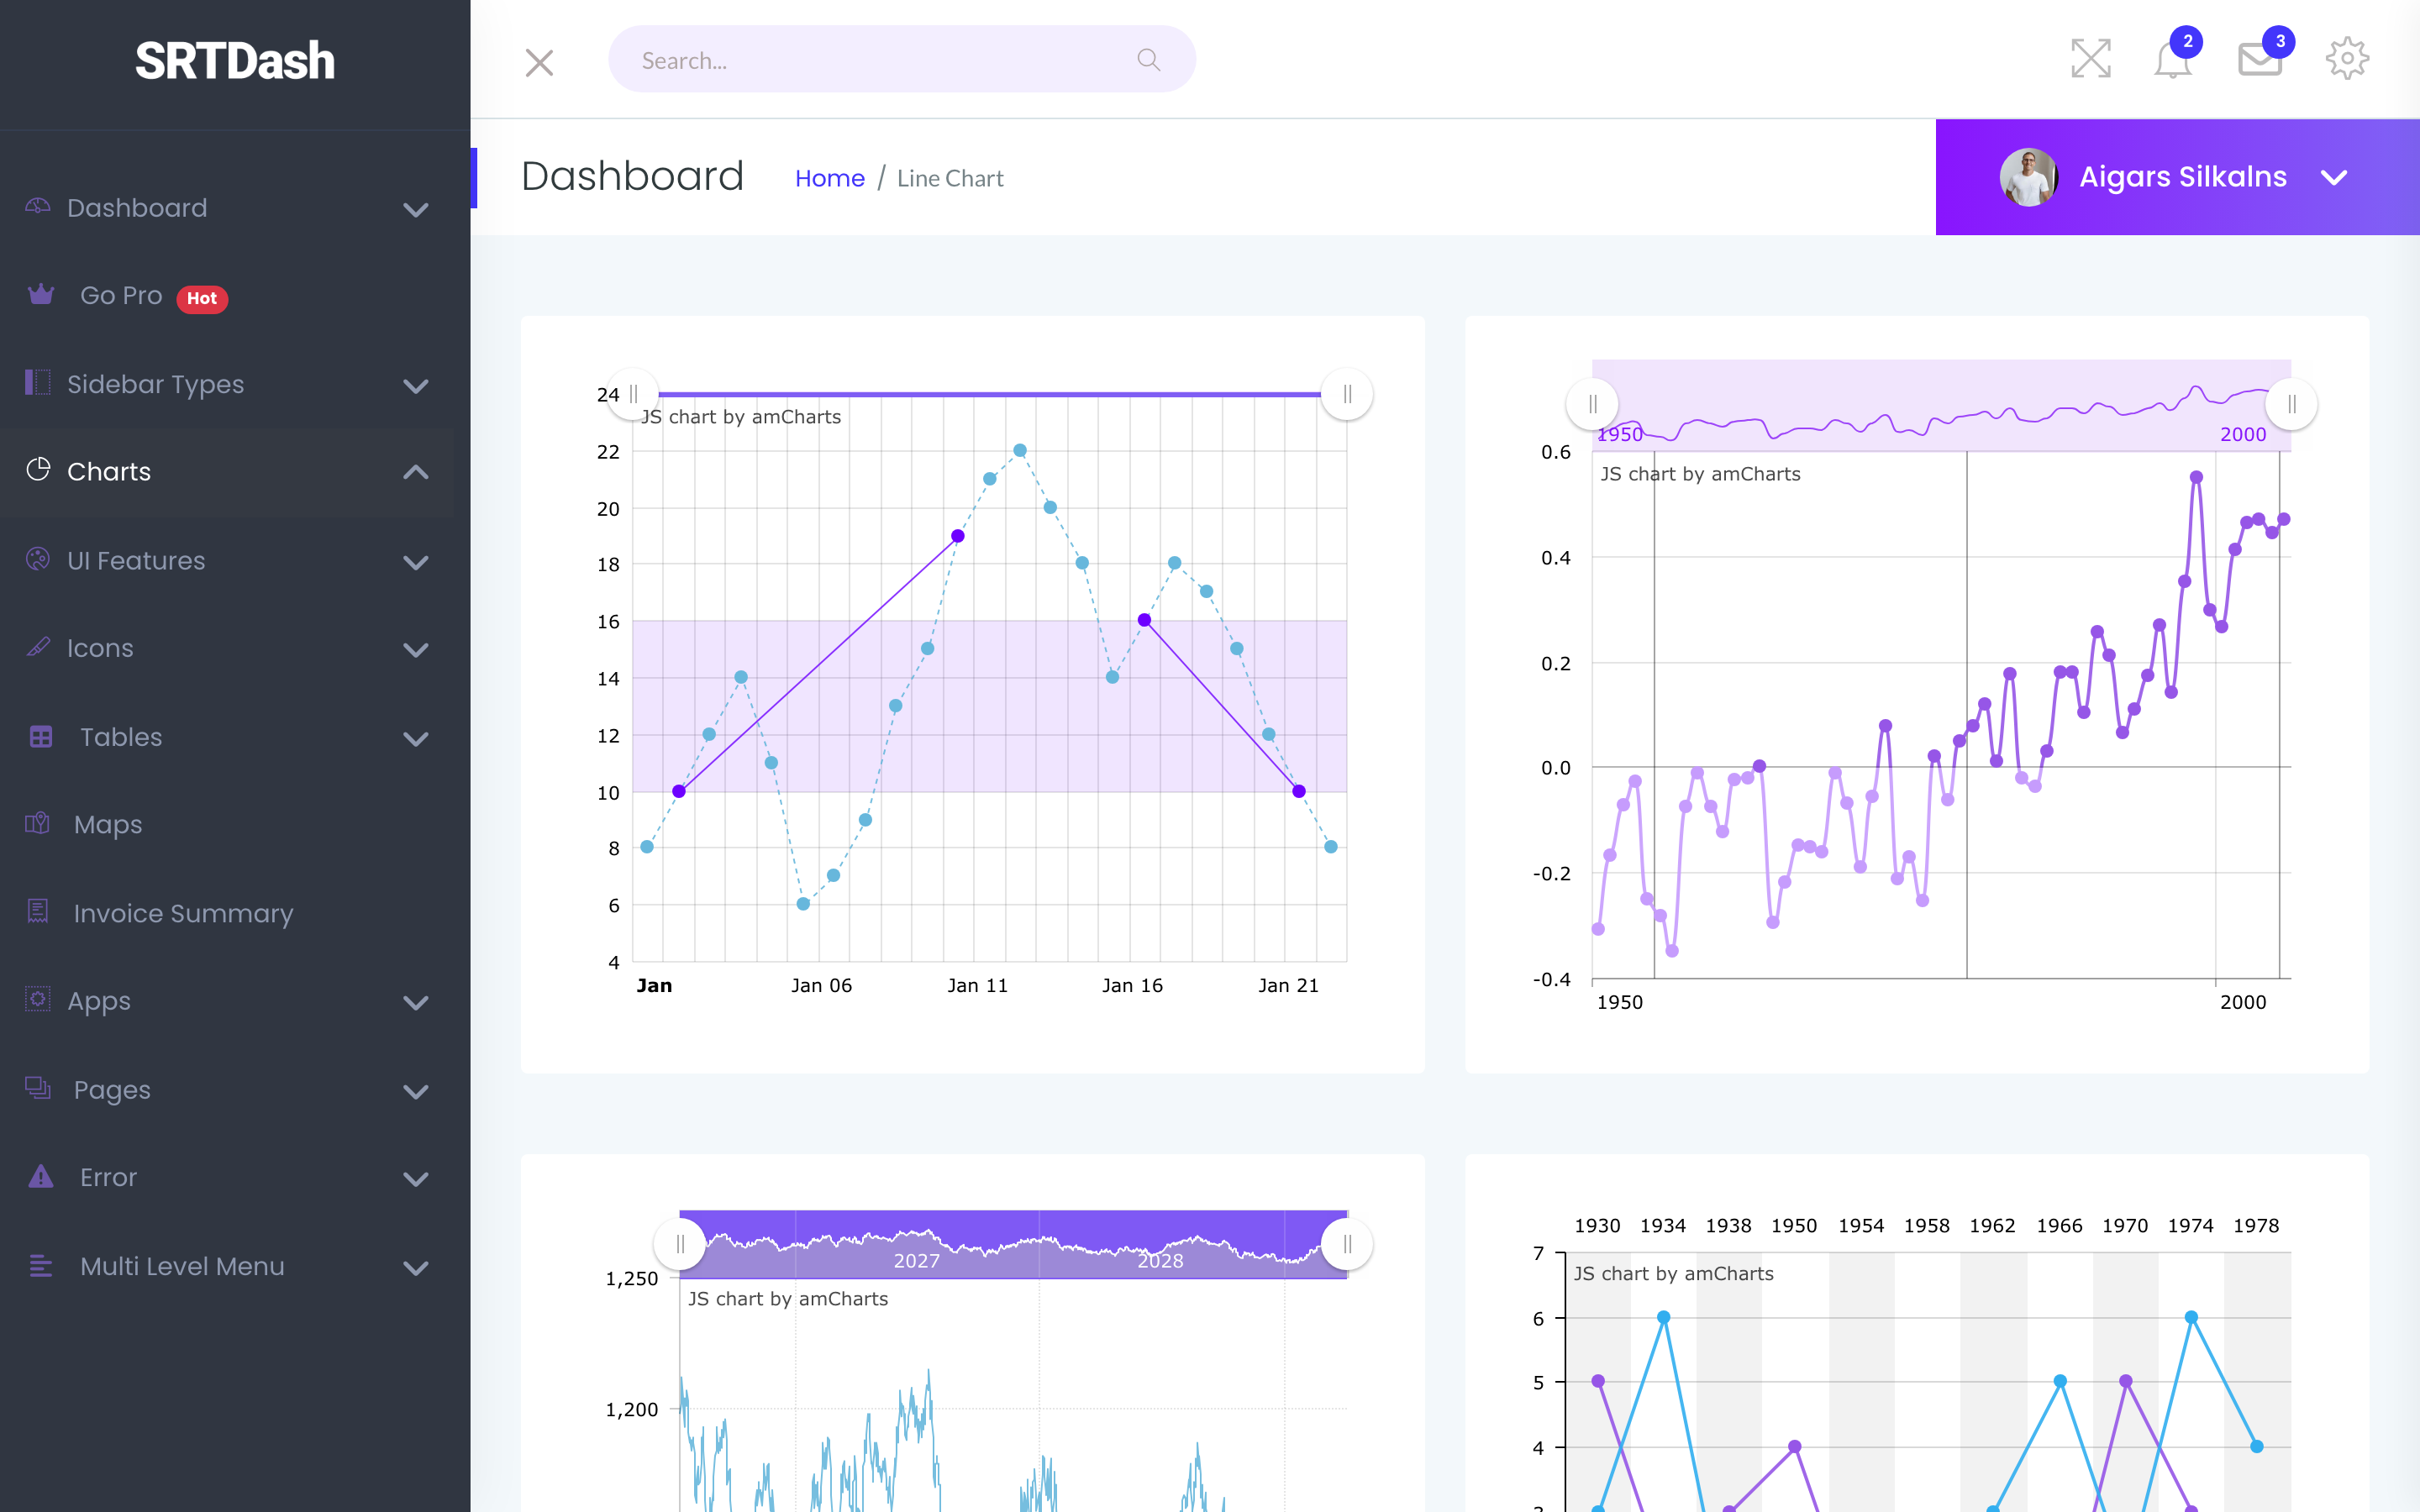2420x1512 pixels.
Task: Click the Search input field
Action: click(x=901, y=60)
